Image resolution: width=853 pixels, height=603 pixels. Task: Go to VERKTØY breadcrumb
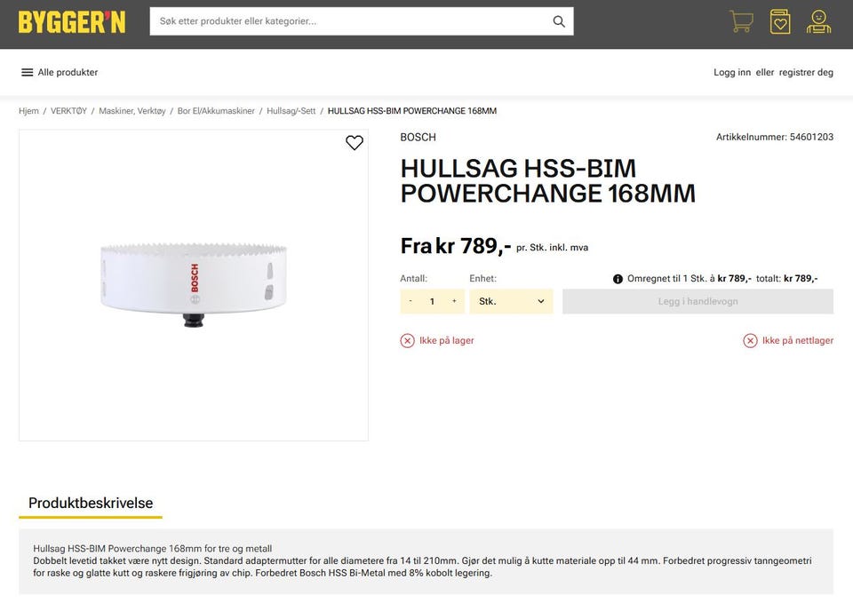pyautogui.click(x=68, y=111)
